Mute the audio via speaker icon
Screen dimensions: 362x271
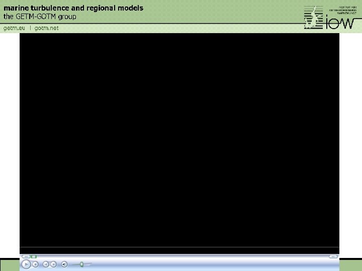[x=64, y=264]
